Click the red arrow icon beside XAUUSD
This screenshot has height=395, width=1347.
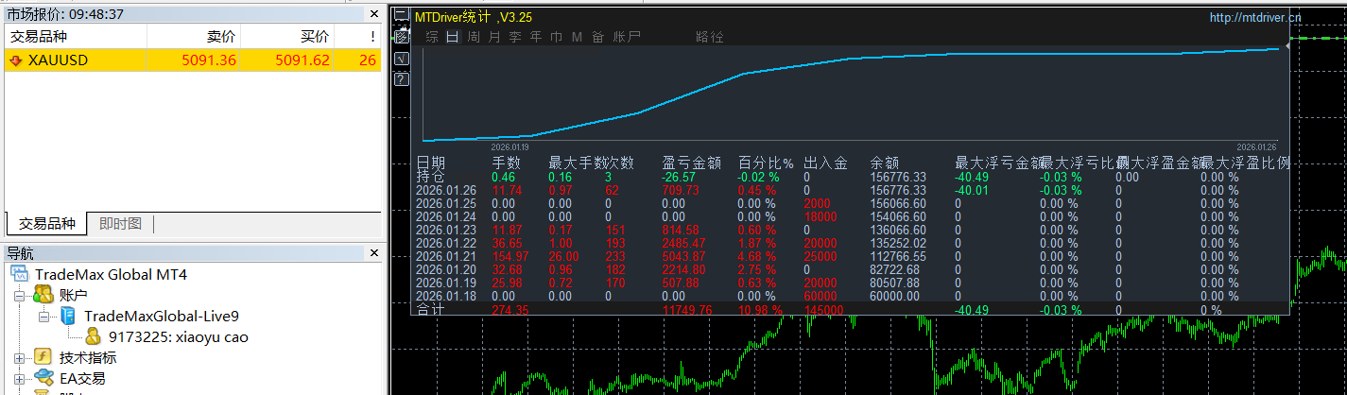pos(15,60)
